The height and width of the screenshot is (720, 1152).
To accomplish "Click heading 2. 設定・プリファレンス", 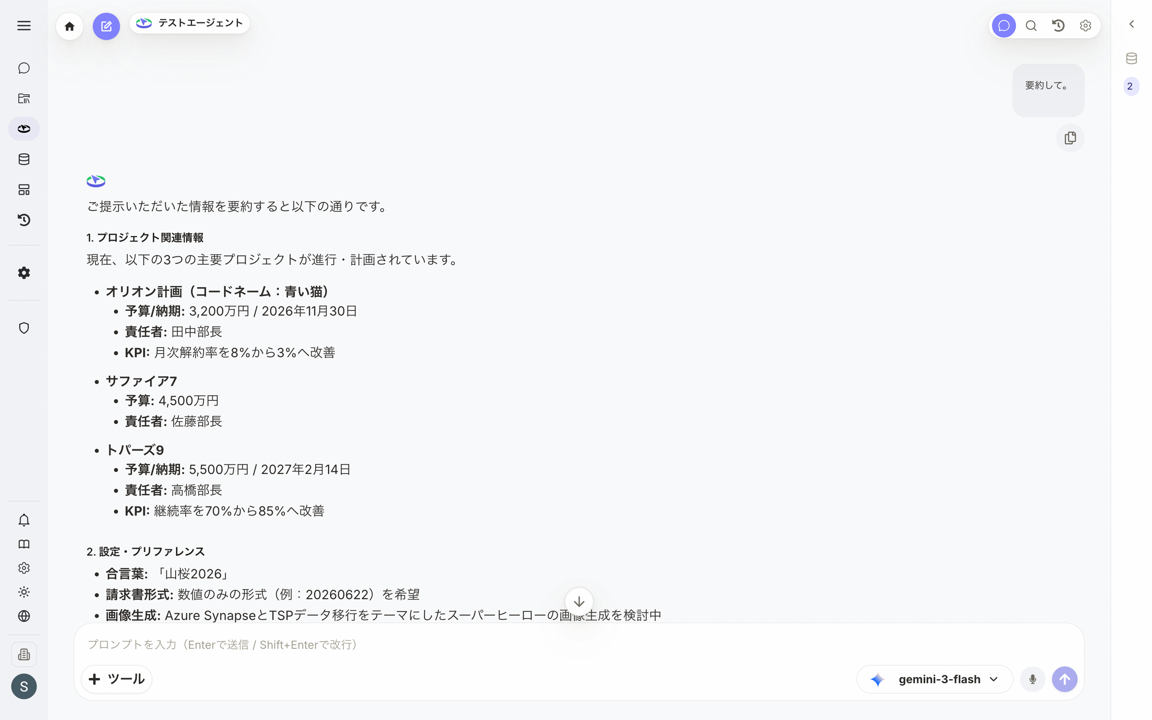I will click(146, 552).
